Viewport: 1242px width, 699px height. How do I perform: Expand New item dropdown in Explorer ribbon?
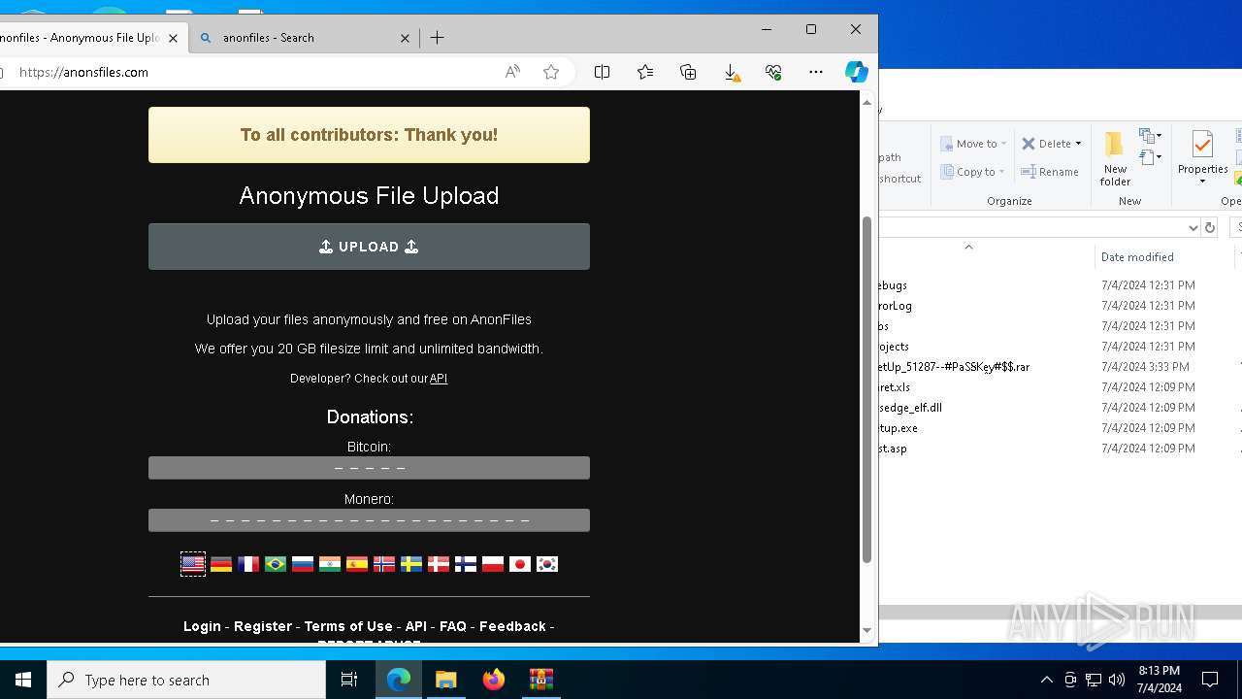click(1151, 136)
